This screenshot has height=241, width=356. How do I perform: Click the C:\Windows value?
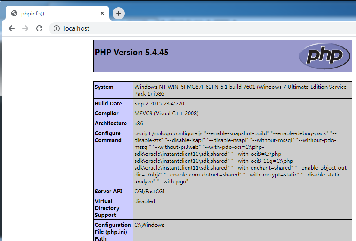click(x=149, y=225)
